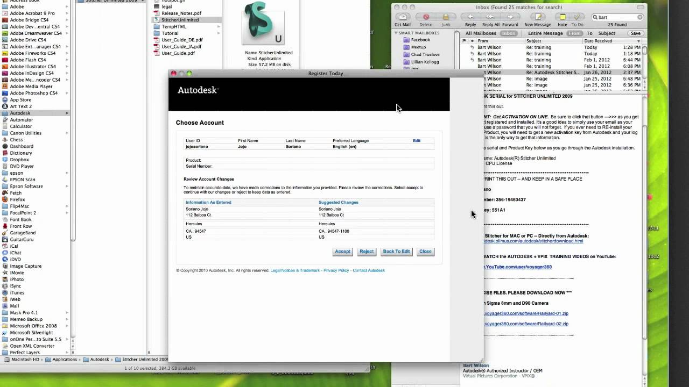Screen dimensions: 689x387
Task: Select the All Mailboxes search scope
Action: [x=481, y=33]
